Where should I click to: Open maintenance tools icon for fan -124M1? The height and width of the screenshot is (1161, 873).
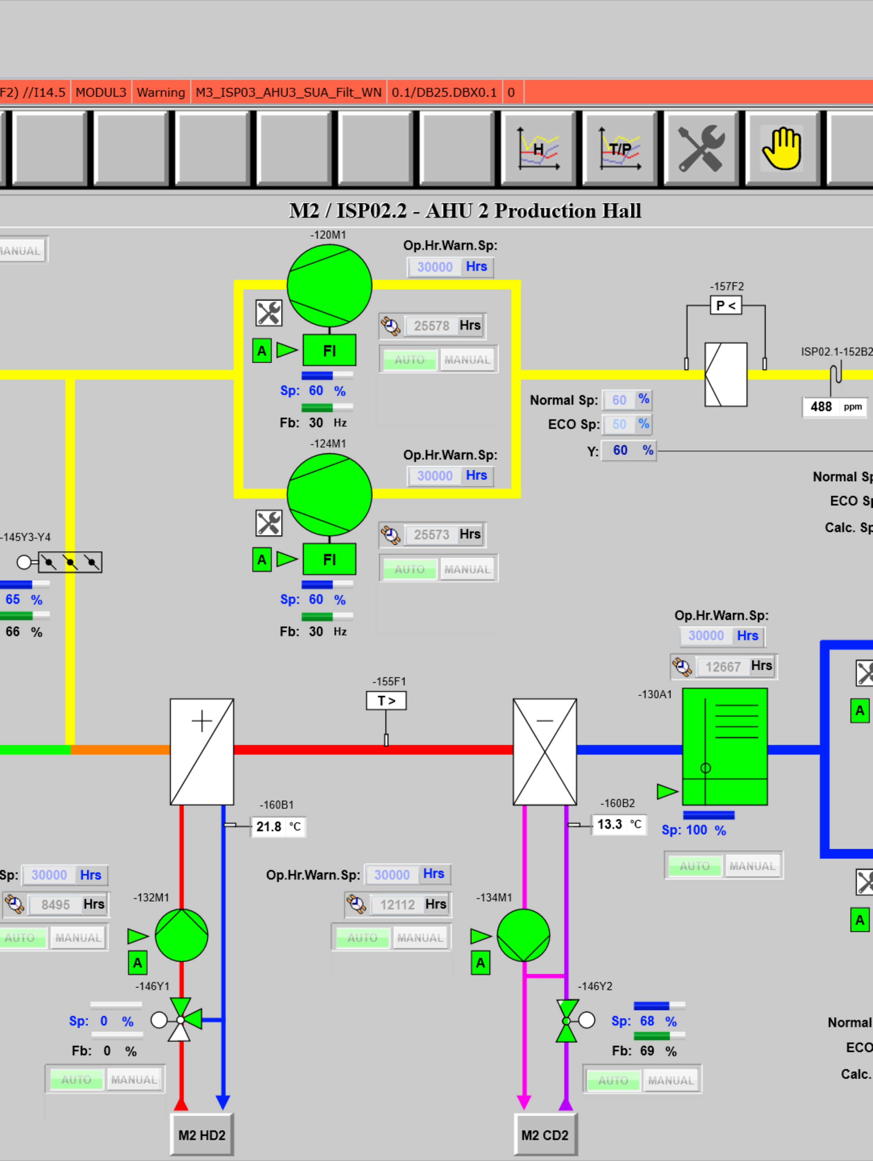click(x=269, y=523)
